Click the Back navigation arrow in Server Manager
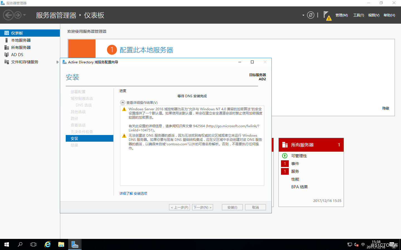Screen dimensions: 401x250 8,15
